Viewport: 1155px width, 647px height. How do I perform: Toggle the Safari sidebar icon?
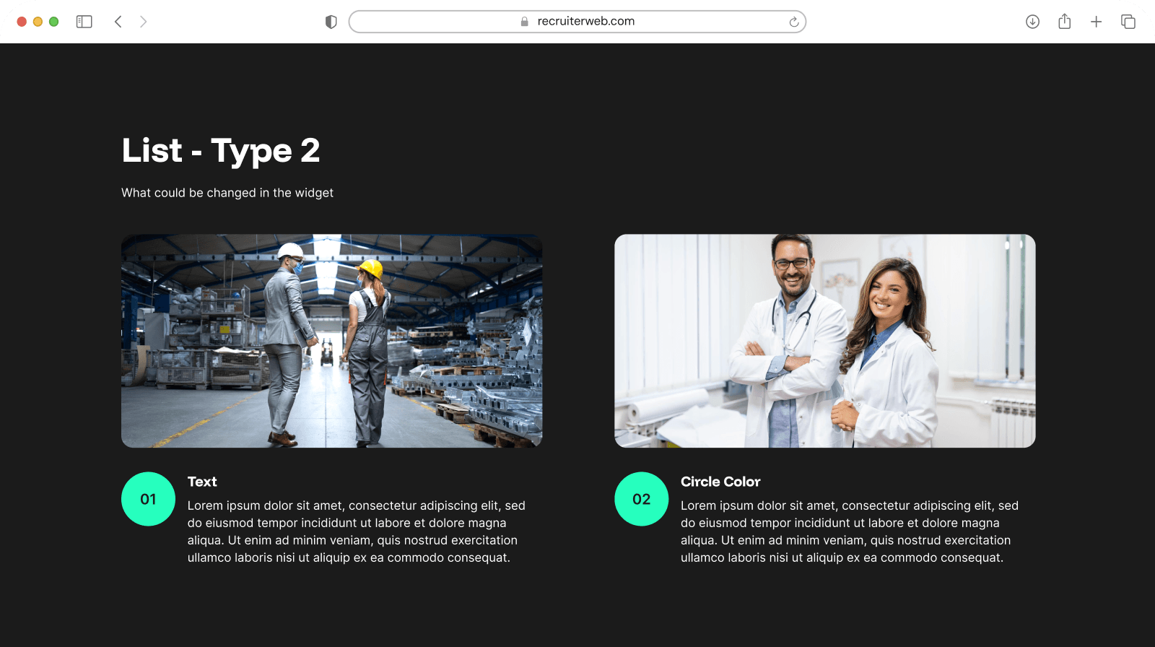point(84,22)
